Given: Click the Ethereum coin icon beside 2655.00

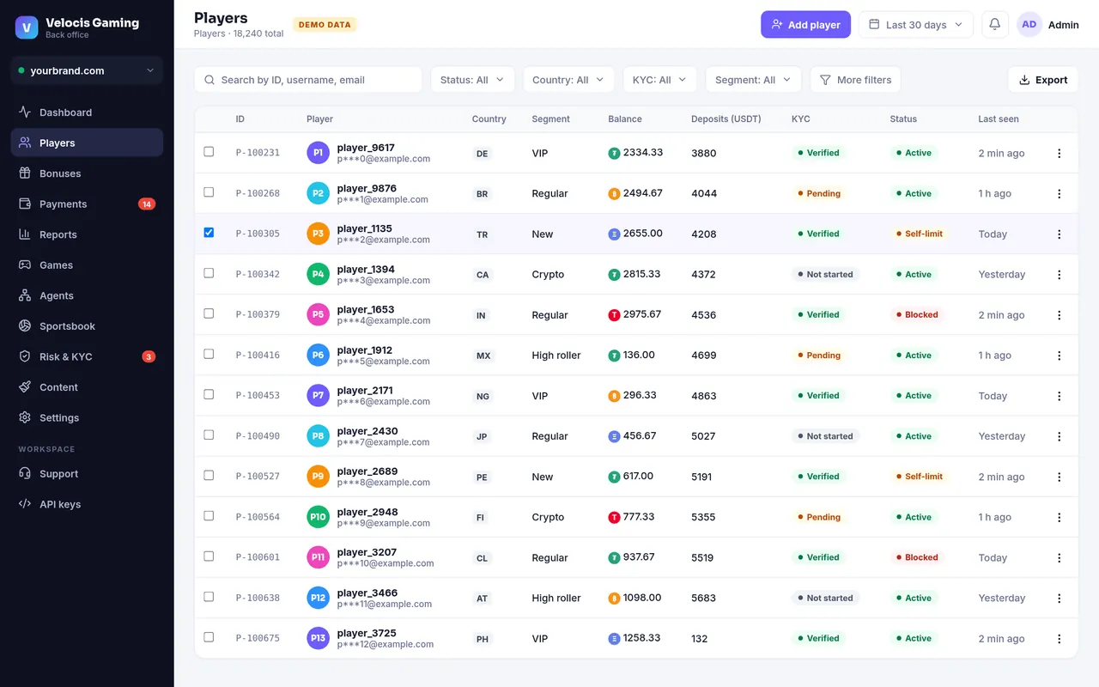Looking at the screenshot, I should pos(614,234).
